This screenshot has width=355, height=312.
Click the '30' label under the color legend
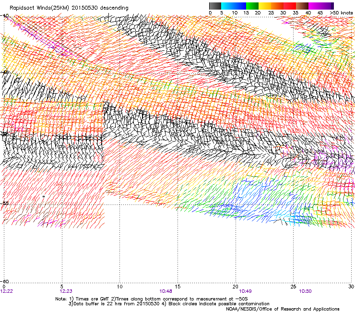tap(283, 13)
